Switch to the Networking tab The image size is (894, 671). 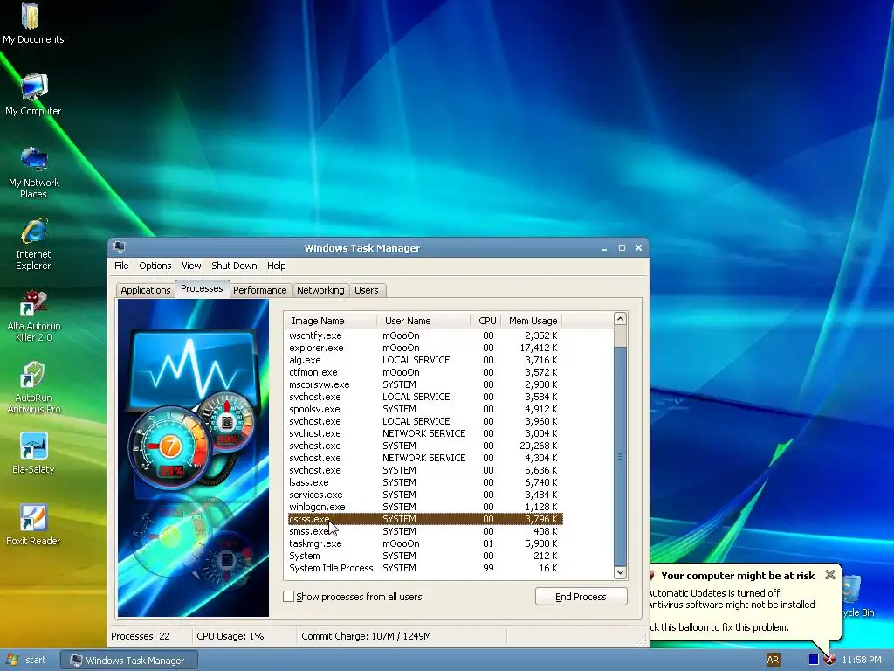[320, 290]
